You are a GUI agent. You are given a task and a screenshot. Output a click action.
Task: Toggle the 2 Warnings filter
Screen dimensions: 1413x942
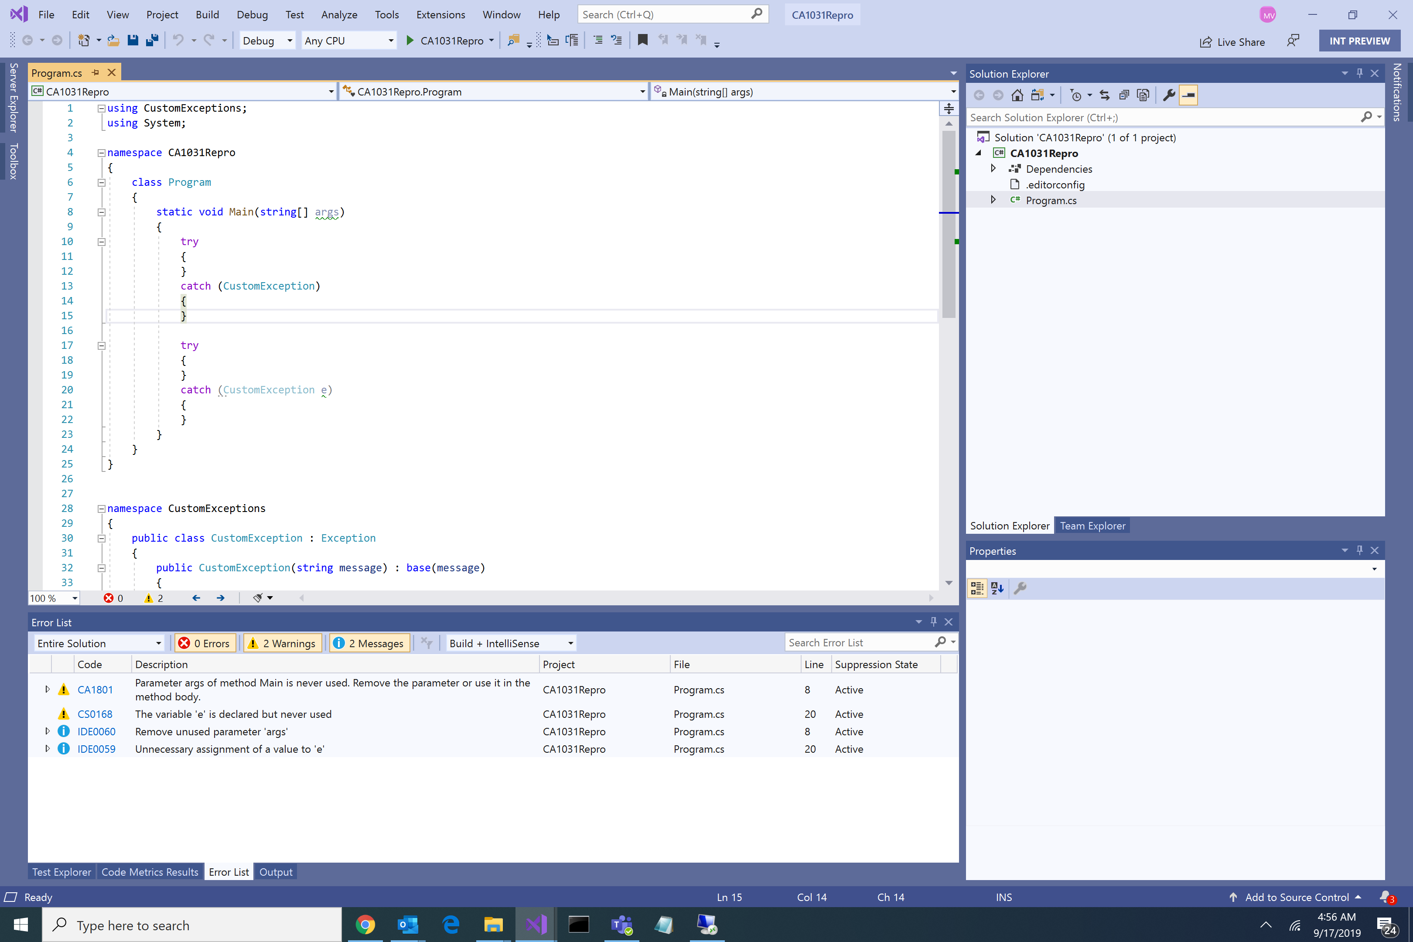(283, 643)
